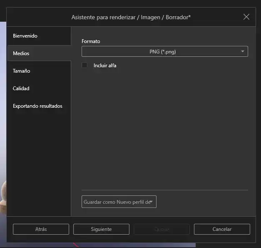Open the Bienvenido step

(x=39, y=36)
